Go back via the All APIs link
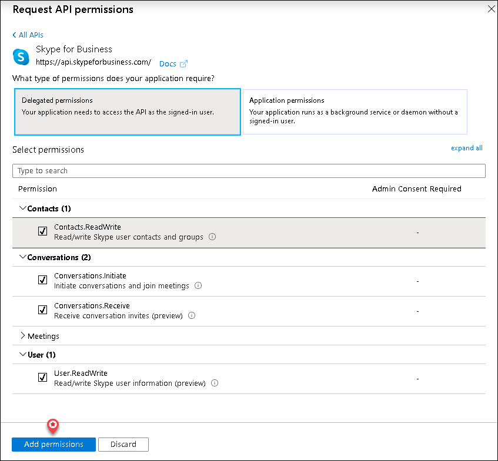The image size is (498, 461). (x=28, y=35)
